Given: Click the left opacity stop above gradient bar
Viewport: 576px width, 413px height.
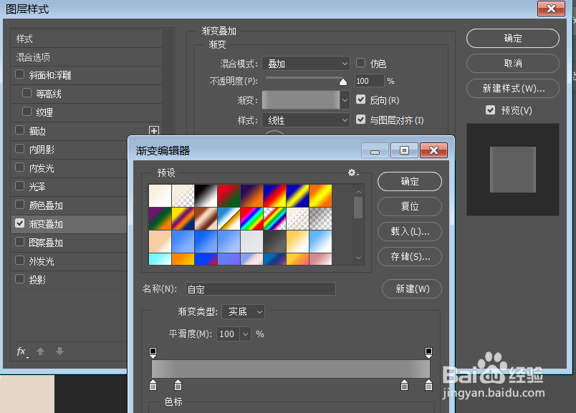Looking at the screenshot, I should (153, 352).
